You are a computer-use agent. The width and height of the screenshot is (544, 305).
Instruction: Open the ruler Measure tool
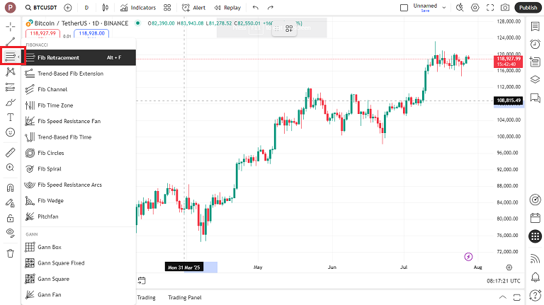10,152
